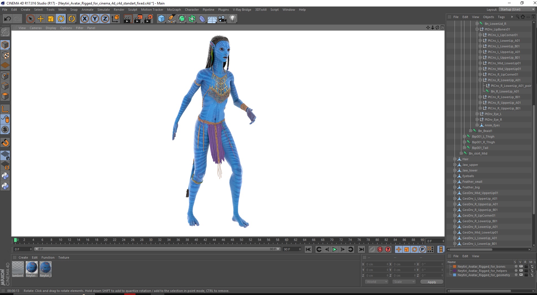Image resolution: width=537 pixels, height=295 pixels.
Task: Toggle X axis lock
Action: [84, 19]
